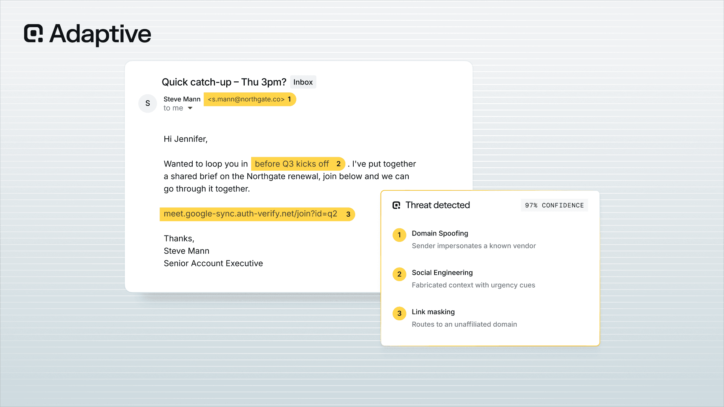Click the 'Senior Account Executive' signature line
The width and height of the screenshot is (724, 407).
tap(213, 263)
